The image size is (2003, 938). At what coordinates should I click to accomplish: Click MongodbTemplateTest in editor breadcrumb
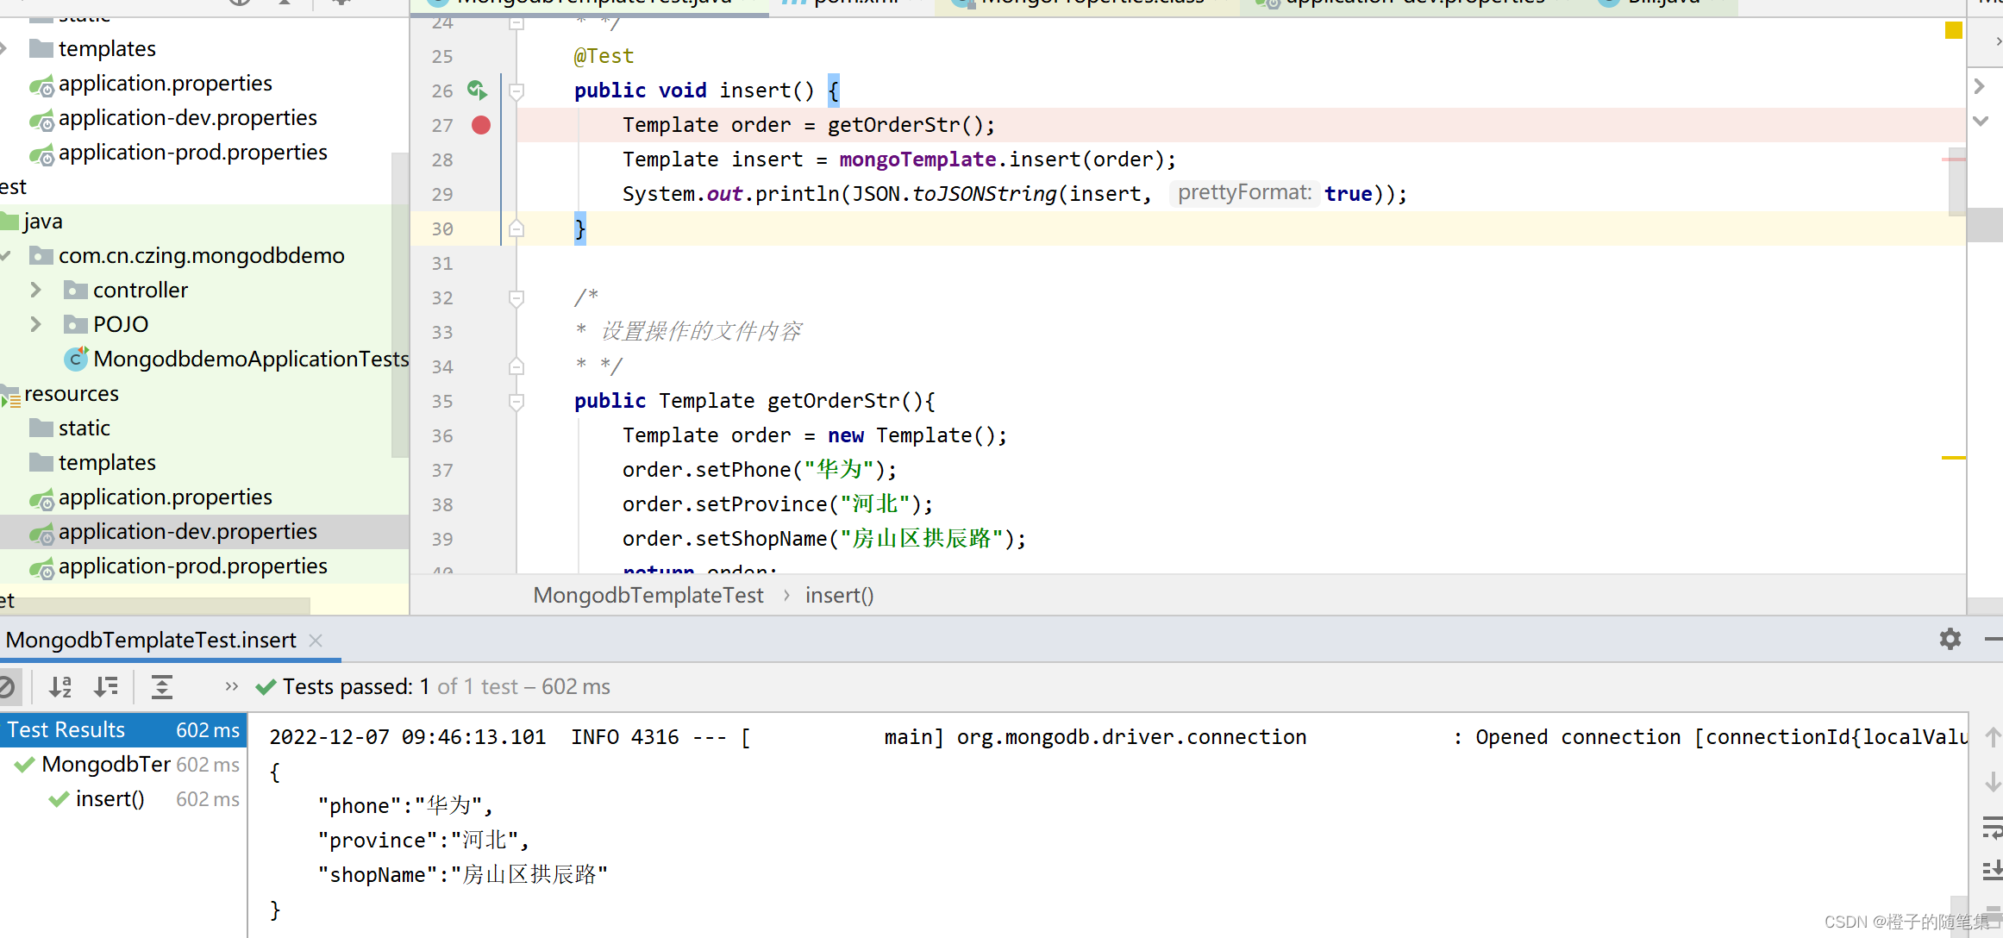click(648, 595)
